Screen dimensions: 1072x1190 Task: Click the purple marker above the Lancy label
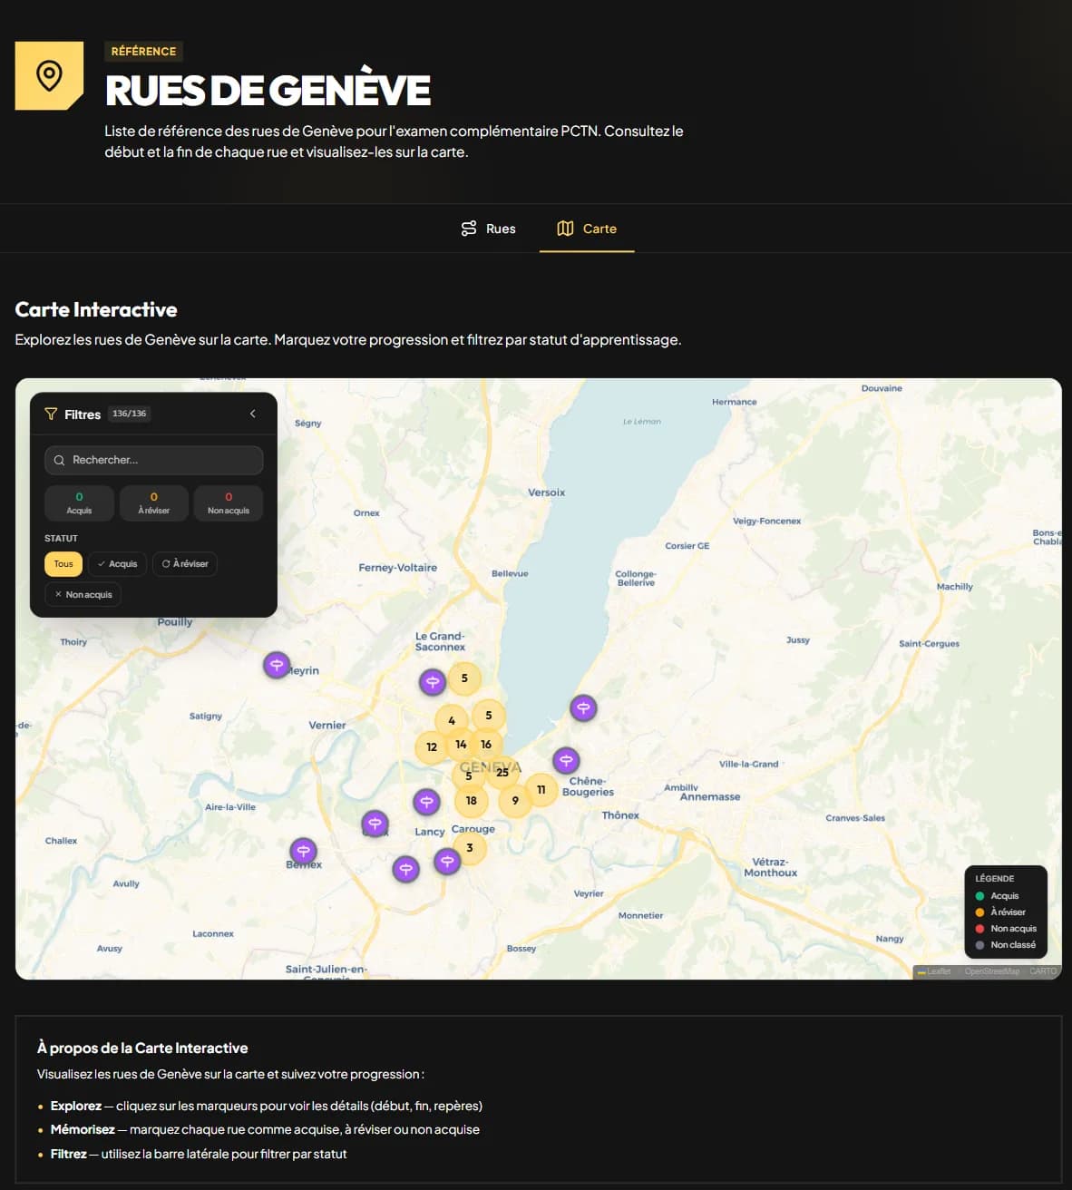(x=426, y=802)
